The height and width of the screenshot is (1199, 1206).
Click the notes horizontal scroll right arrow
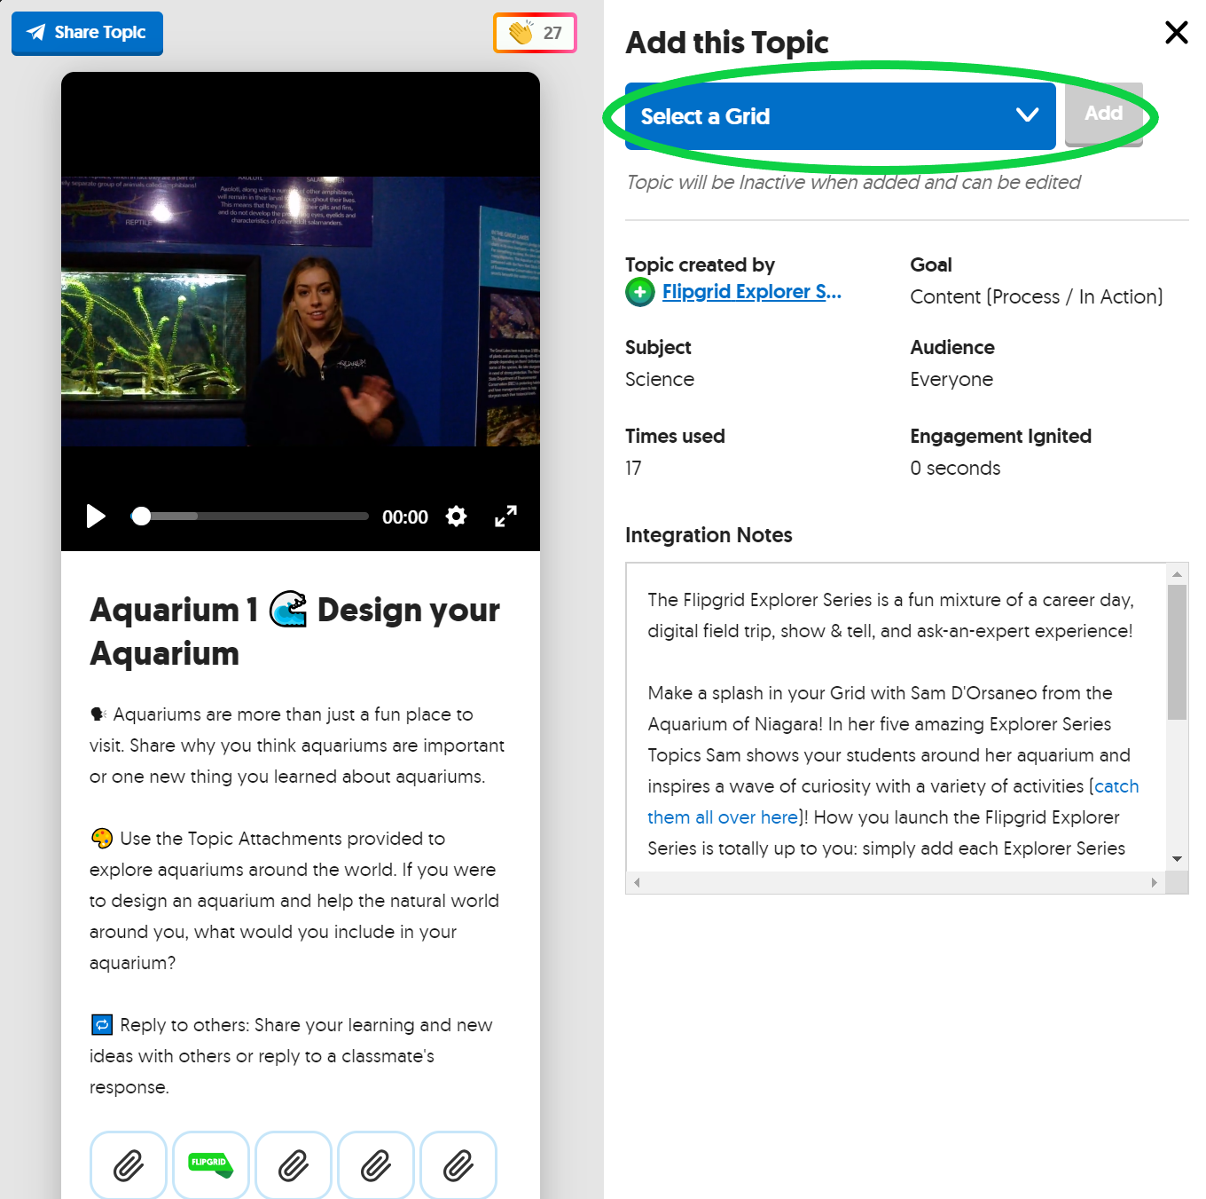coord(1154,882)
